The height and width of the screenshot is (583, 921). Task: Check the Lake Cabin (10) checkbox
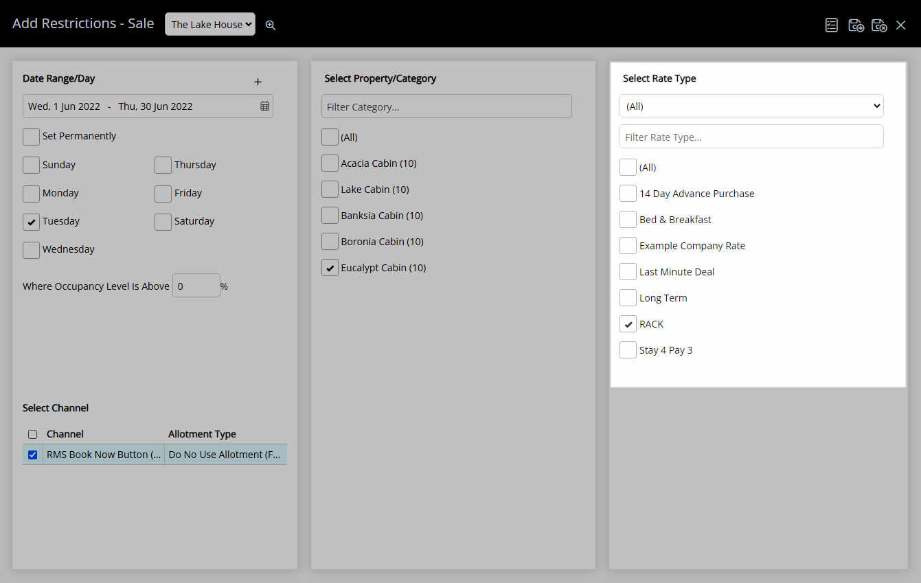tap(330, 189)
